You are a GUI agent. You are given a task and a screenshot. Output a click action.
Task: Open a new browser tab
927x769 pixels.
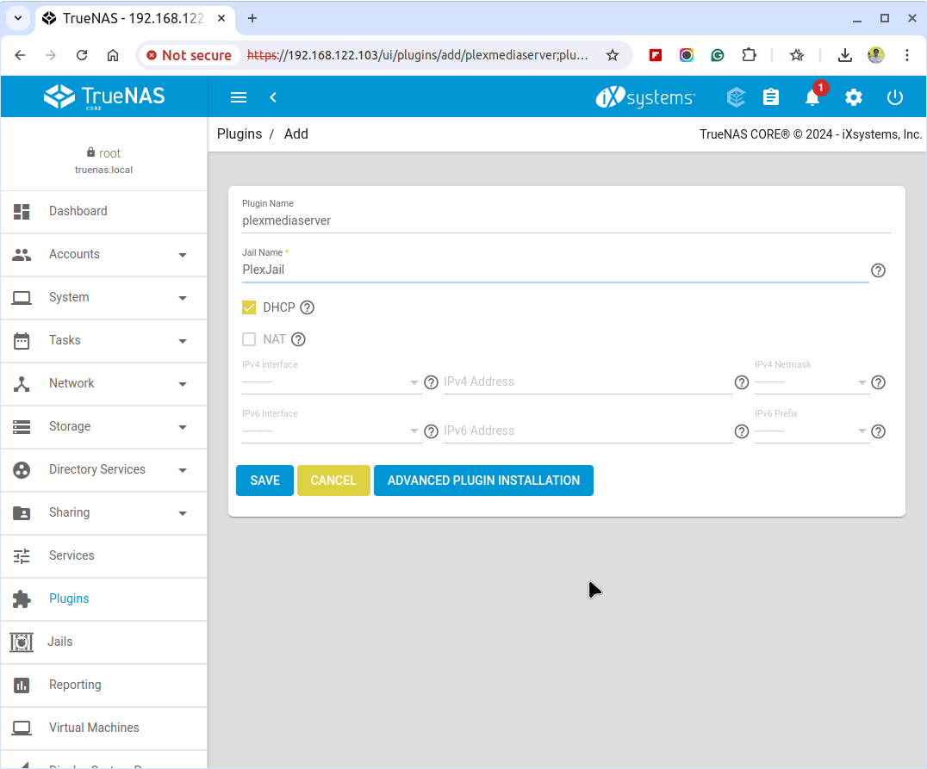(x=252, y=18)
